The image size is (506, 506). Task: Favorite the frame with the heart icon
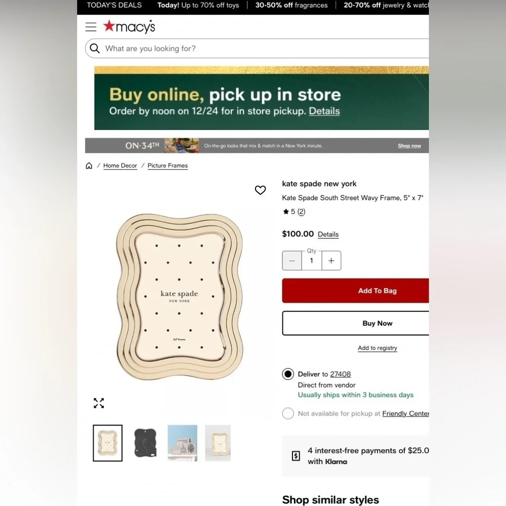pos(260,190)
